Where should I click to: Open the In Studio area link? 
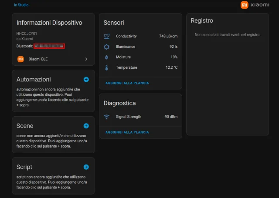(x=21, y=5)
